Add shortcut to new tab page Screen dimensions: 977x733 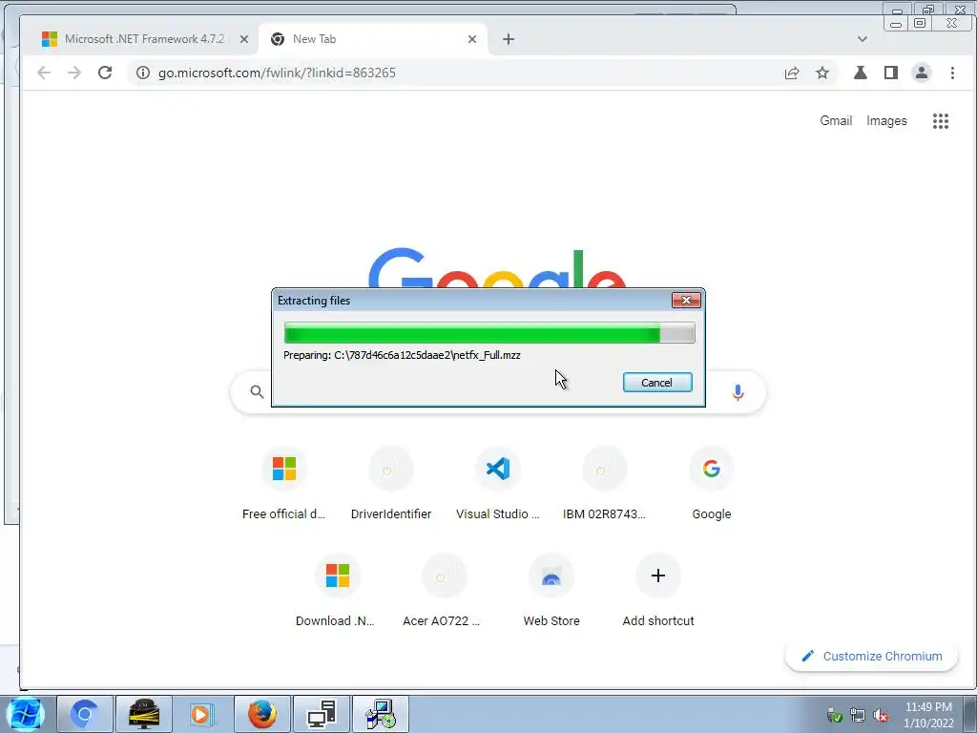tap(658, 590)
